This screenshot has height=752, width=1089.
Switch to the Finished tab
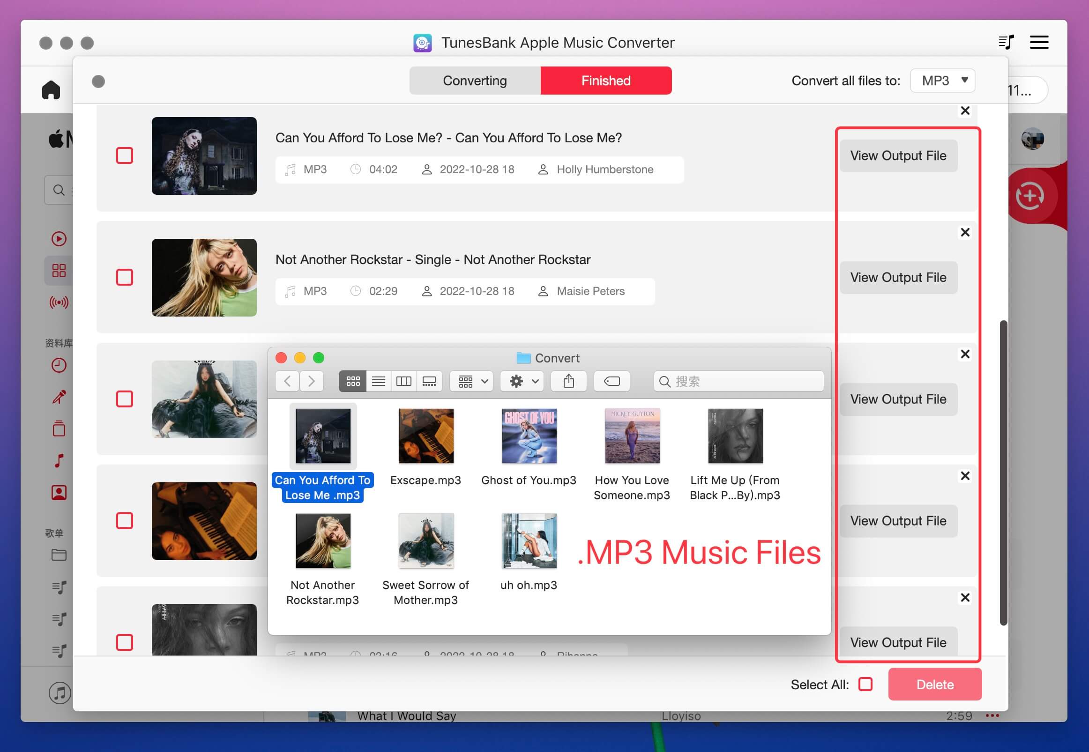[x=606, y=81]
